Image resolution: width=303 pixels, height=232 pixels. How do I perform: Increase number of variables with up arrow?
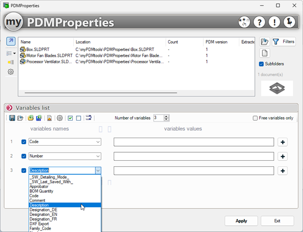(x=166, y=117)
